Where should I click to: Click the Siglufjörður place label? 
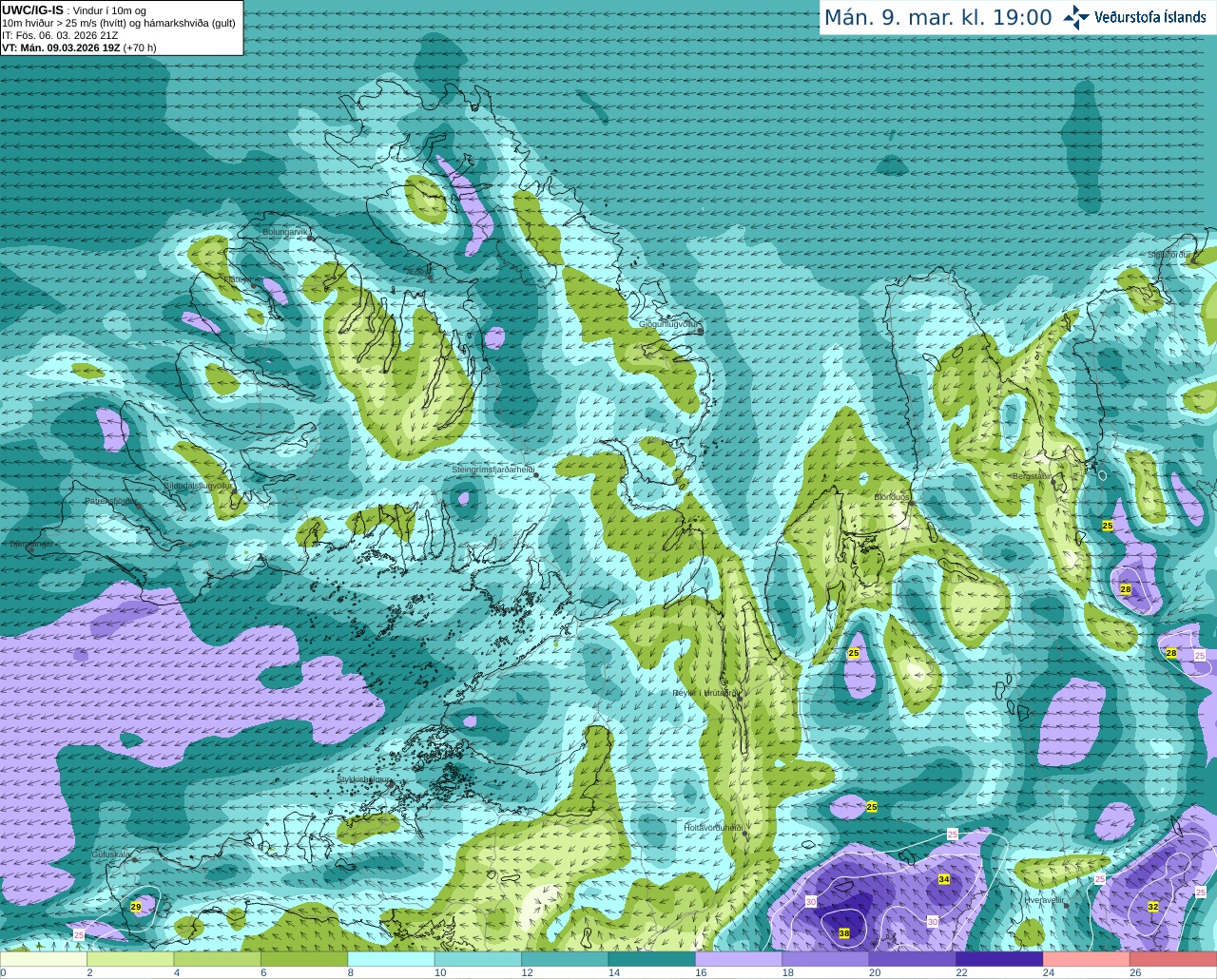click(1169, 255)
